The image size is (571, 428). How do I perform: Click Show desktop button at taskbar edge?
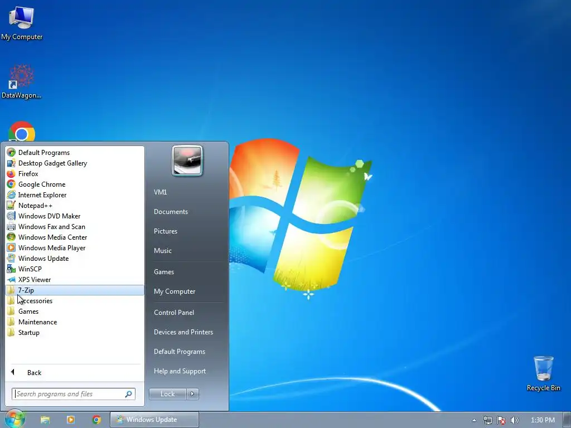coord(567,420)
